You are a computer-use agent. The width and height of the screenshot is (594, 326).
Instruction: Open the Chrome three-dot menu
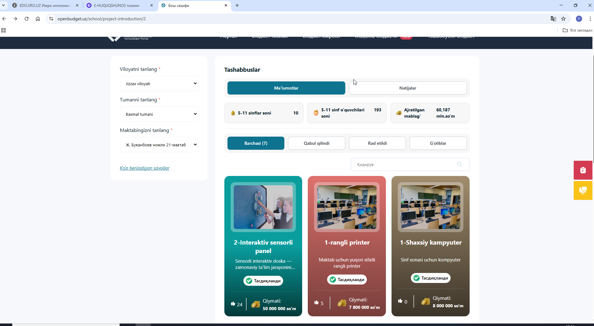[x=590, y=19]
